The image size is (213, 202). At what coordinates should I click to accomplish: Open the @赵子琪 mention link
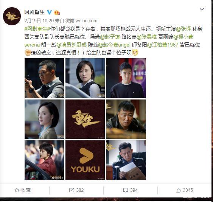110,37
